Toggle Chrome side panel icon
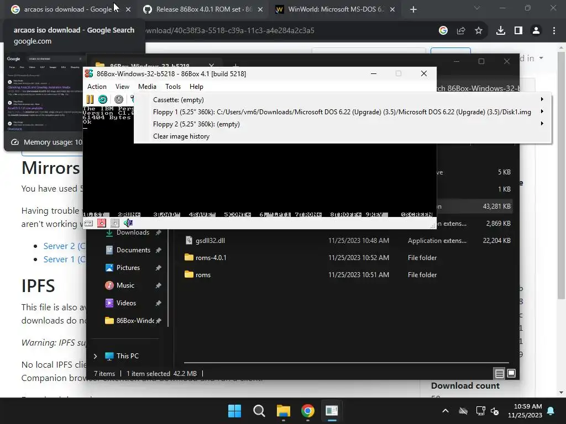The height and width of the screenshot is (424, 566). (518, 31)
